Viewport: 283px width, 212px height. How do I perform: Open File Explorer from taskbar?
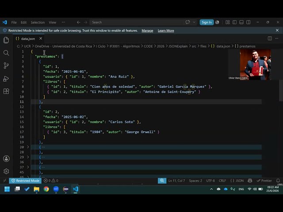pos(36,189)
